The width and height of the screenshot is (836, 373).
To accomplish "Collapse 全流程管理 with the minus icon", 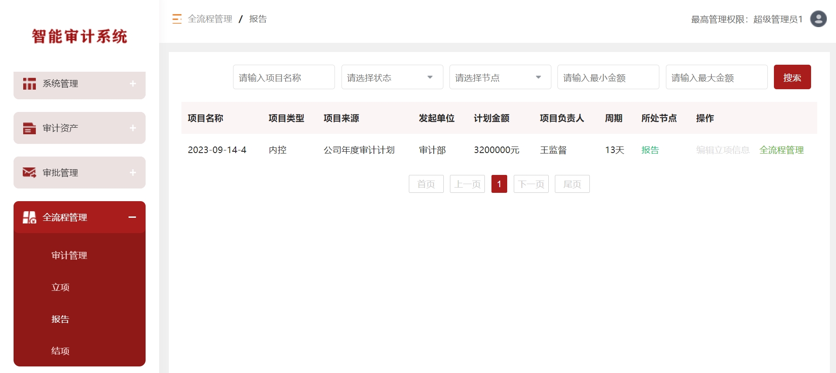I will pos(132,217).
